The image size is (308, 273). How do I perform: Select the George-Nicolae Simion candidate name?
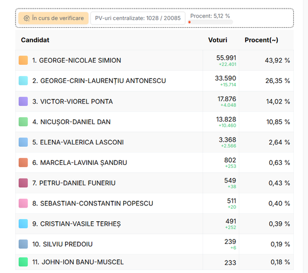pos(76,60)
